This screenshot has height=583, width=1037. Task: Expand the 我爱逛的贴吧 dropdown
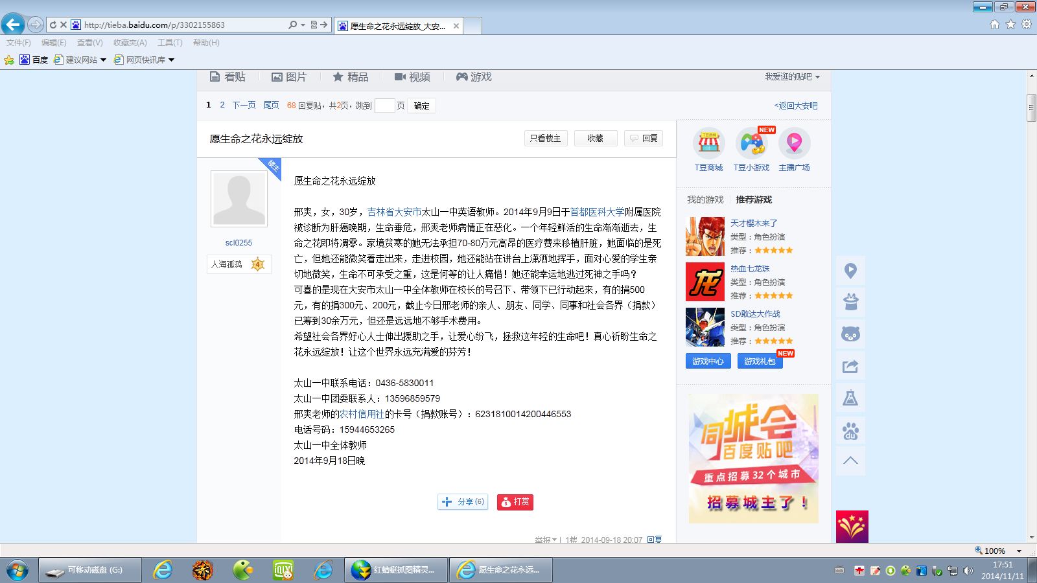[792, 77]
